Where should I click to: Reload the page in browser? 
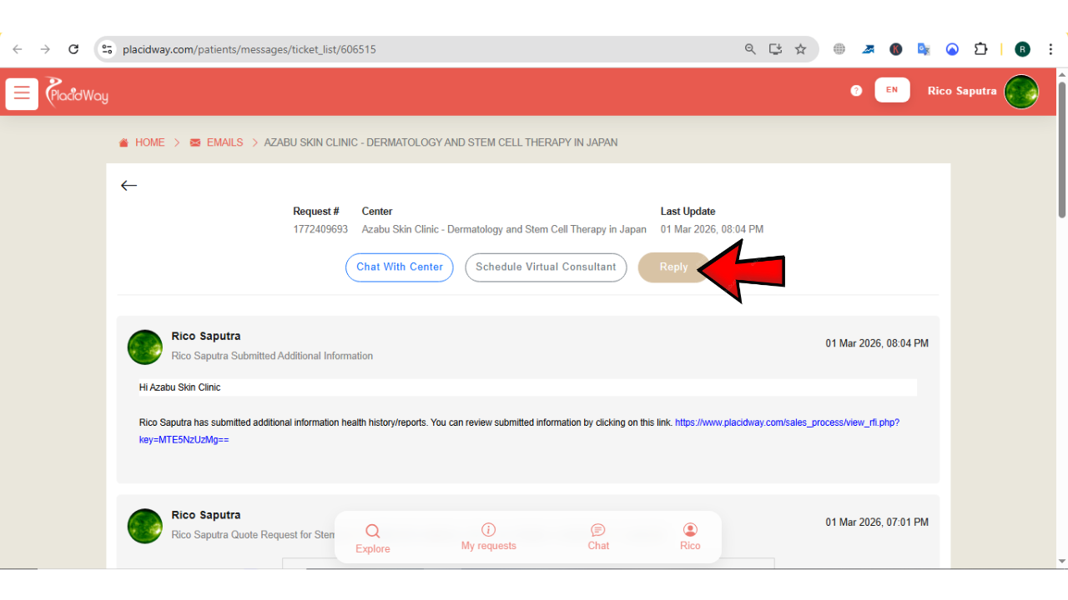(73, 49)
